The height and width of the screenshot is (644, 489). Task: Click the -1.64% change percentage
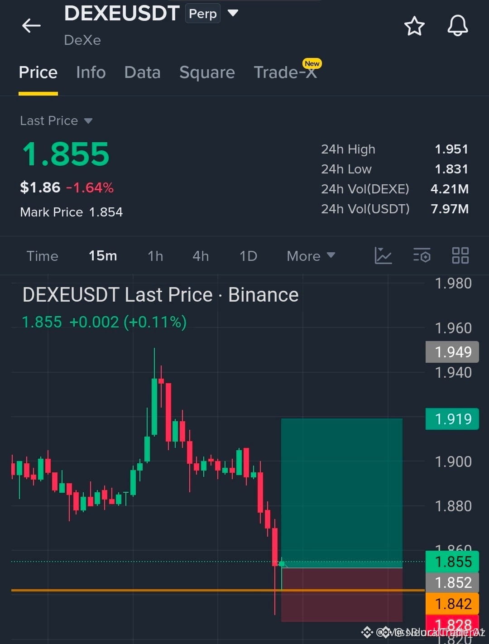(90, 187)
